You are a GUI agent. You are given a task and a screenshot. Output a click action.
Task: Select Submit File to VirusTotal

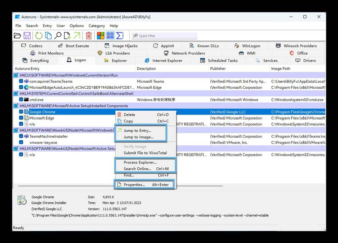146,153
